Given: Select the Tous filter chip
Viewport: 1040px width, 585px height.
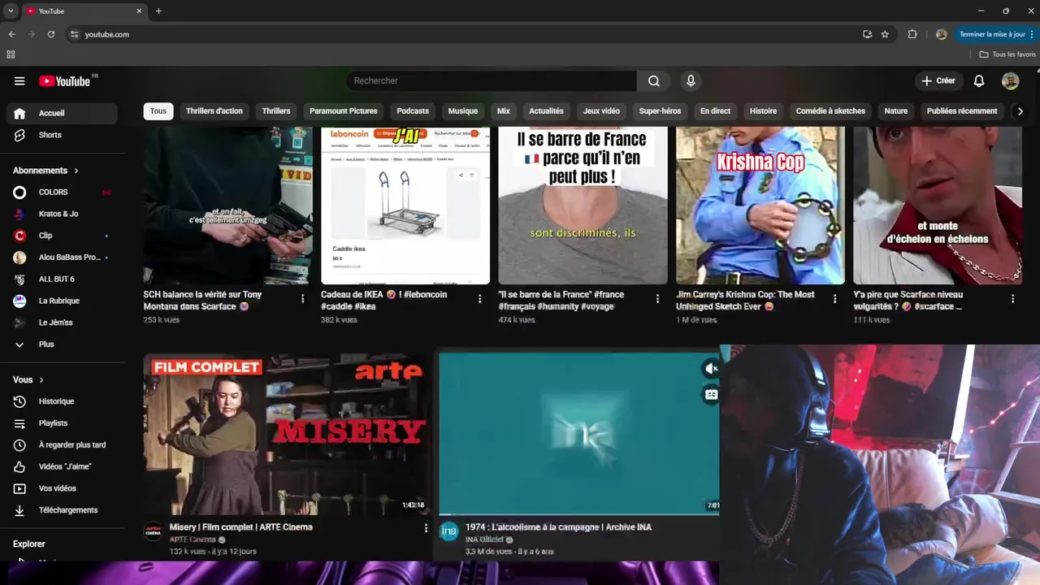Looking at the screenshot, I should pyautogui.click(x=158, y=111).
